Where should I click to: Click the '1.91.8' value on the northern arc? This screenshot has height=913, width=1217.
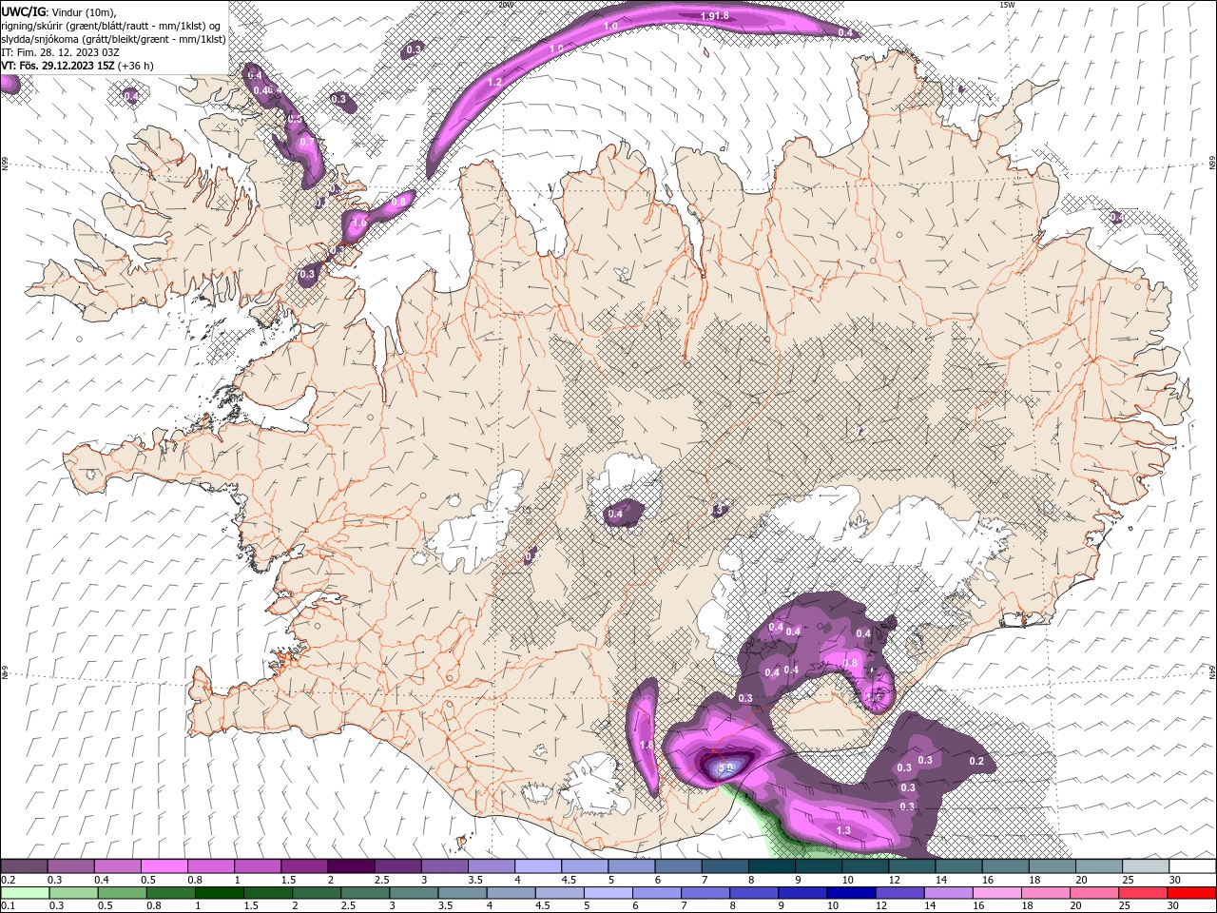pos(714,16)
